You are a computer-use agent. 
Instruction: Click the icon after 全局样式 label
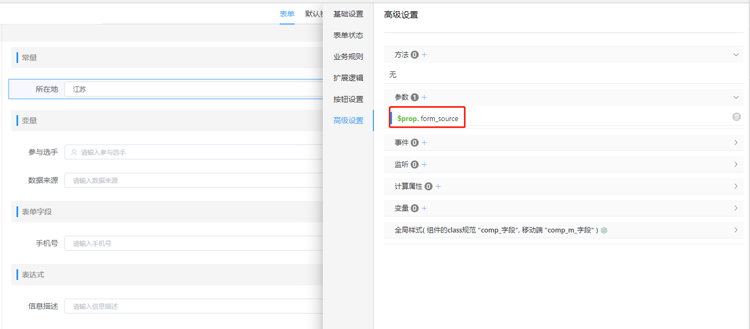tap(604, 230)
